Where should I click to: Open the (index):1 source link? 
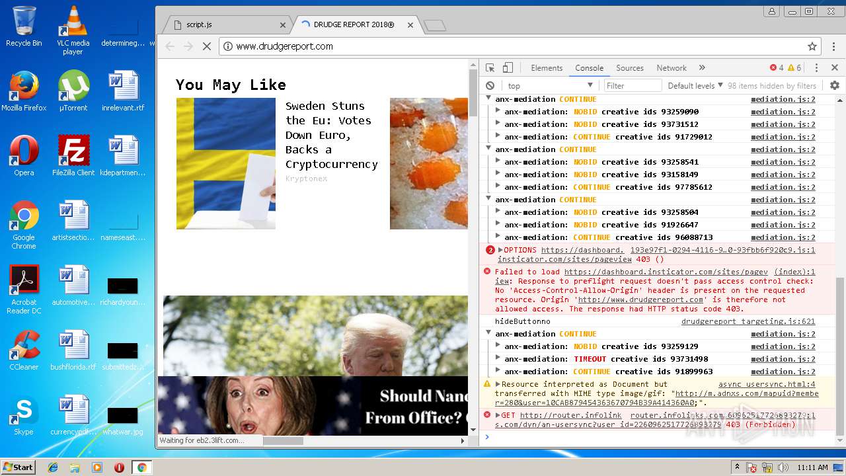794,272
